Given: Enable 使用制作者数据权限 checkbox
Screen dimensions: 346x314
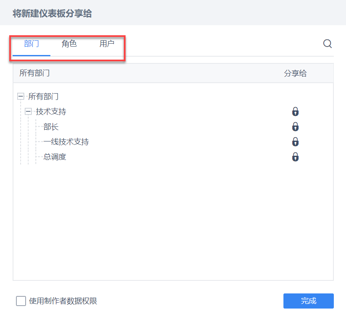Looking at the screenshot, I should pyautogui.click(x=21, y=301).
